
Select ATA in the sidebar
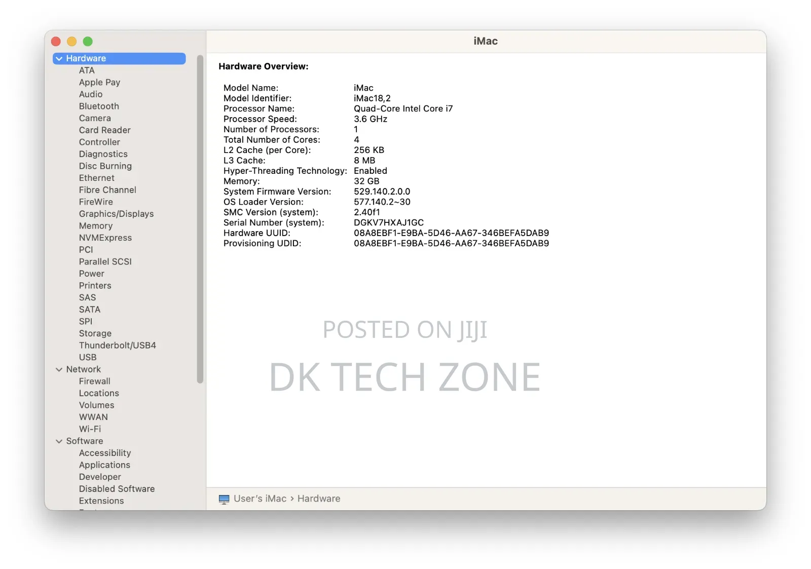tap(87, 70)
